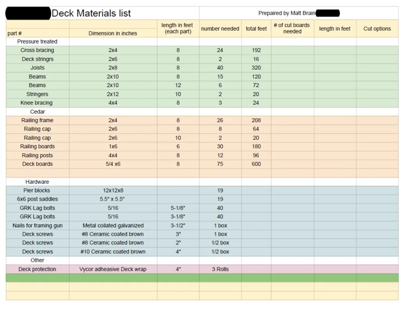Click the "Cross bracing" row label
This screenshot has width=405, height=313.
click(37, 50)
